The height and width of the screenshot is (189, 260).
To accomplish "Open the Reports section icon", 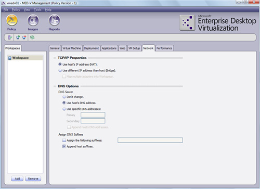I will pyautogui.click(x=54, y=20).
